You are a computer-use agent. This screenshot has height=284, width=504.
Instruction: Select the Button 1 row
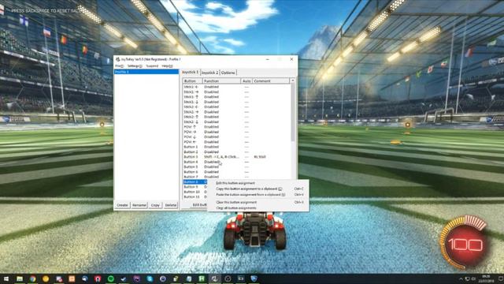(236, 147)
